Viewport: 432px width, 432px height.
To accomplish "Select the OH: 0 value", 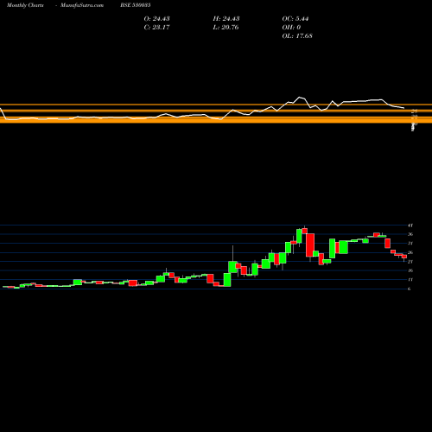I will 291,28.
